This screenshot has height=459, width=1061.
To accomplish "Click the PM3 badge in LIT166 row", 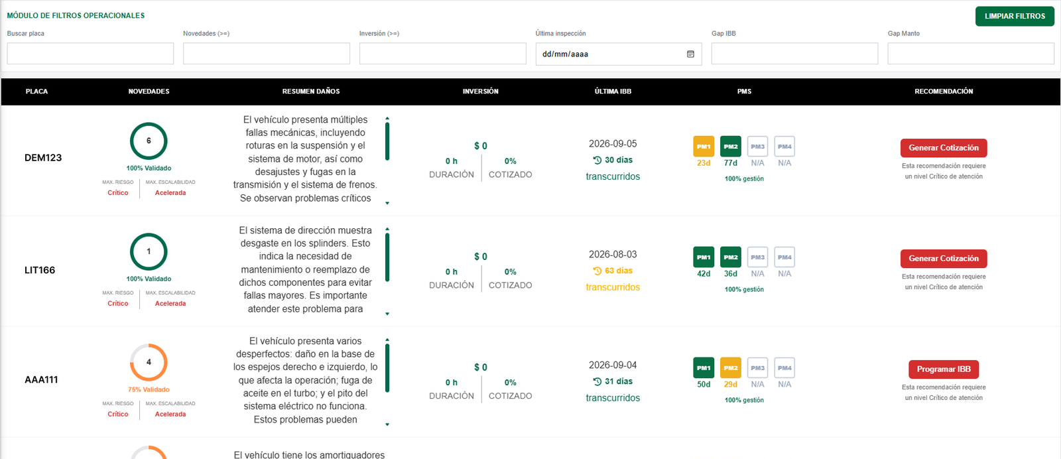I will tap(758, 257).
